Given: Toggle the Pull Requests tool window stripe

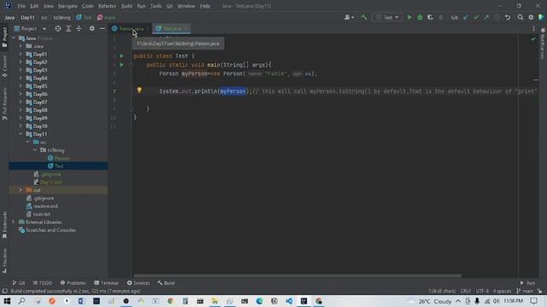Looking at the screenshot, I should pos(4,104).
